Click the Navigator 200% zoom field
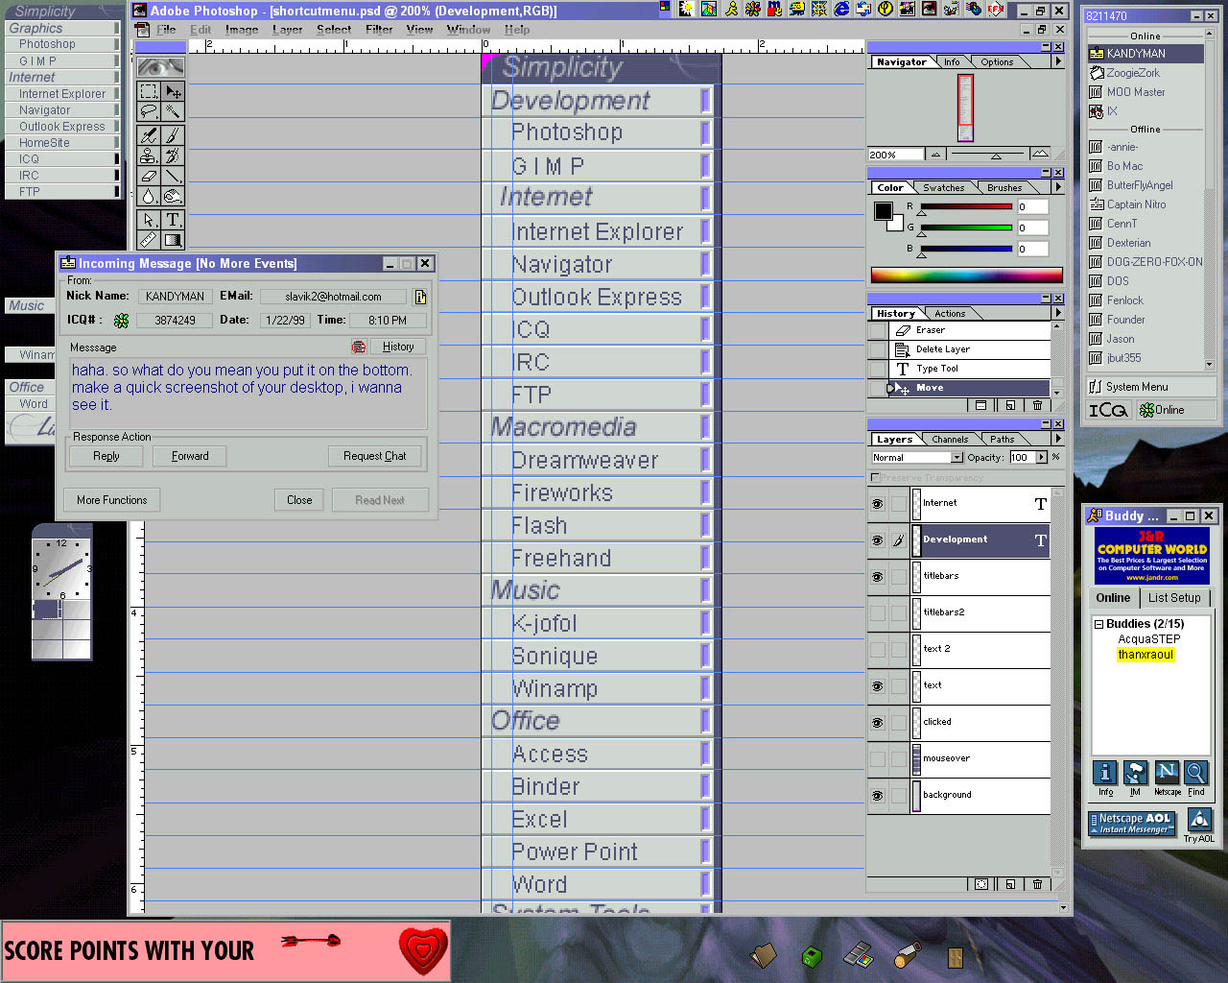Image resolution: width=1228 pixels, height=983 pixels. pos(895,155)
